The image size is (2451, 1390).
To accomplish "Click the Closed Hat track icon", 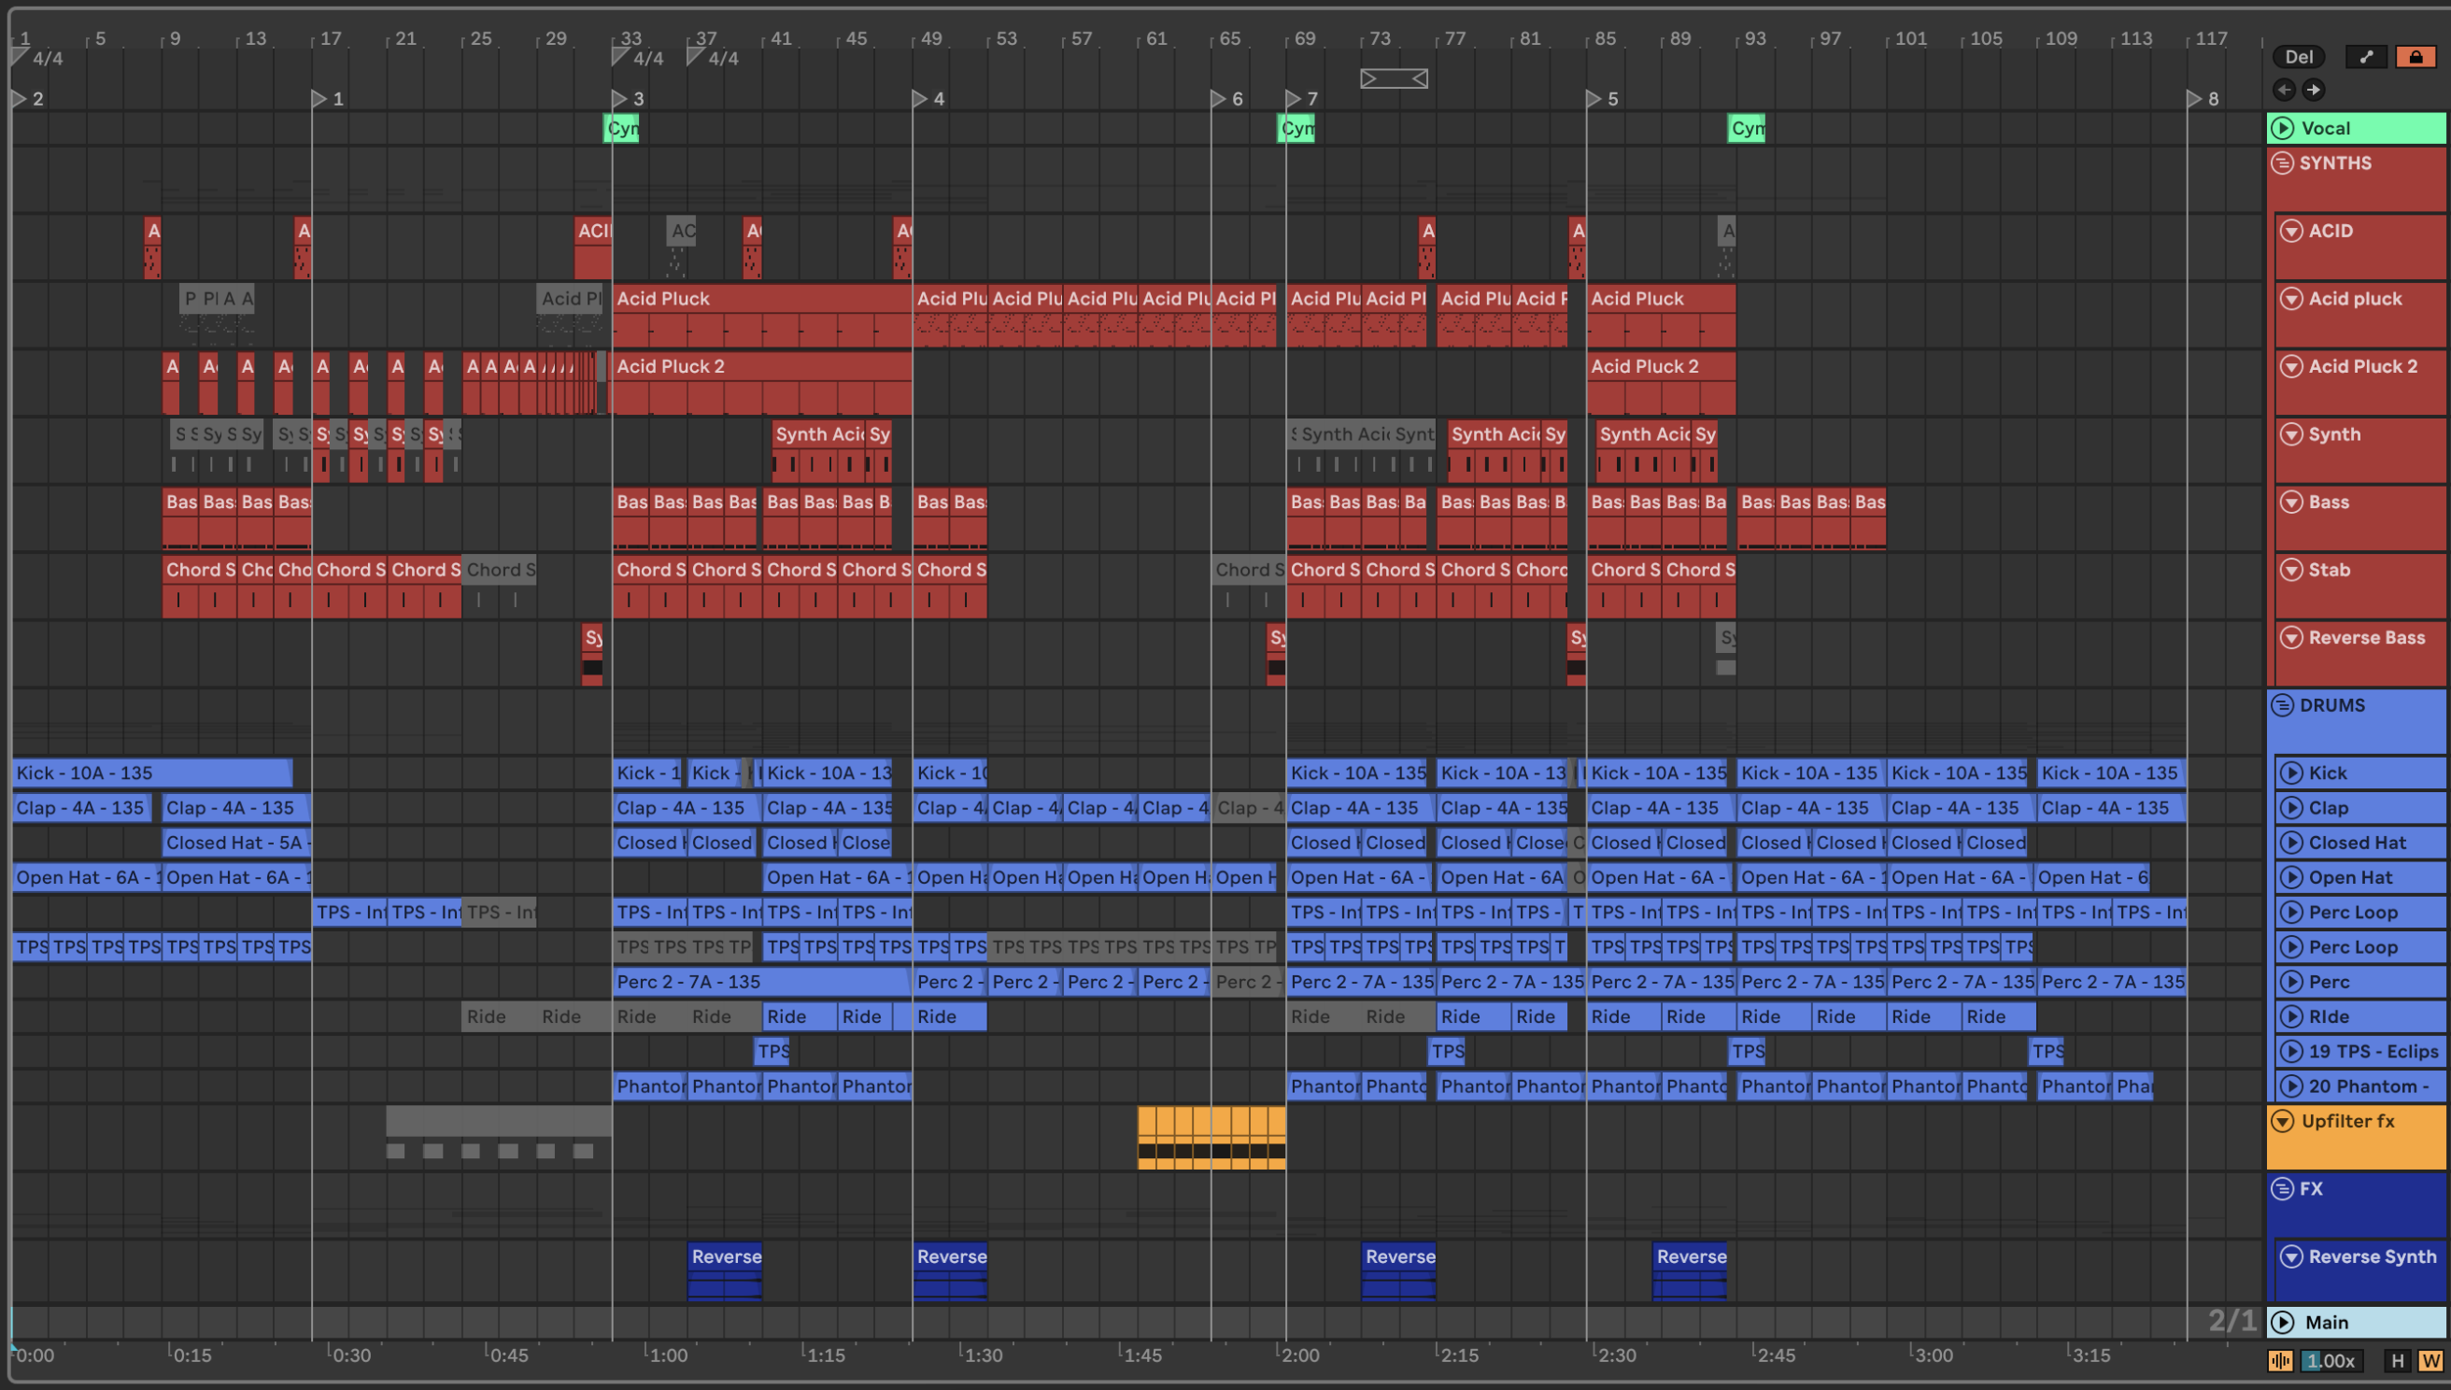I will (x=2291, y=843).
